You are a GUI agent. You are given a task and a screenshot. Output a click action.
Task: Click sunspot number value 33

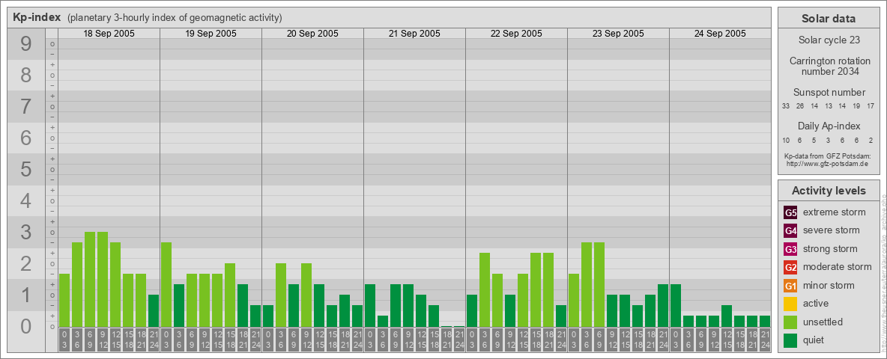pyautogui.click(x=786, y=106)
